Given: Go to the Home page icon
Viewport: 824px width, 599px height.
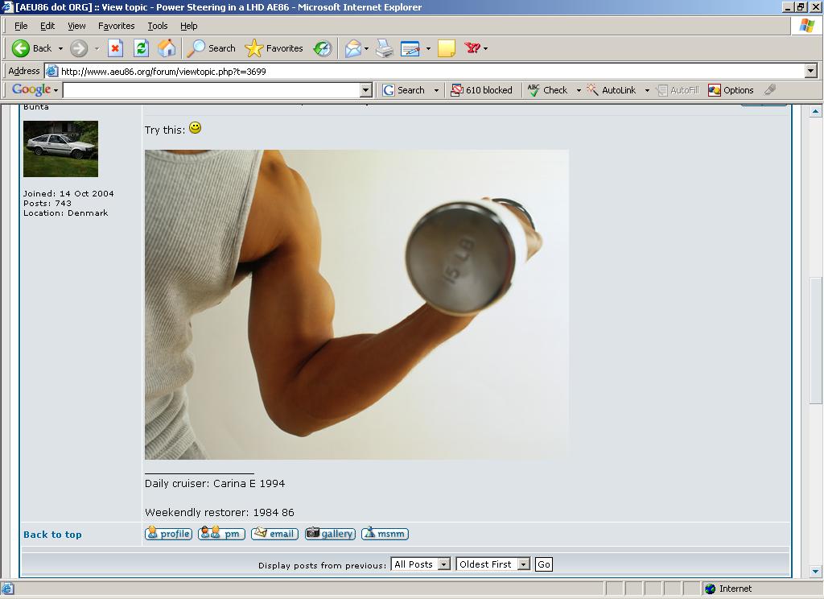Looking at the screenshot, I should [167, 48].
